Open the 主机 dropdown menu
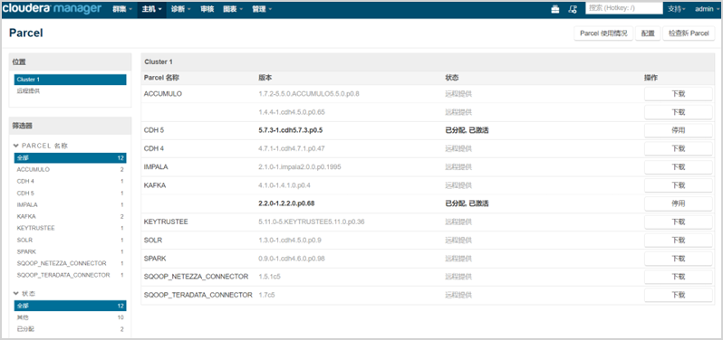 [151, 9]
